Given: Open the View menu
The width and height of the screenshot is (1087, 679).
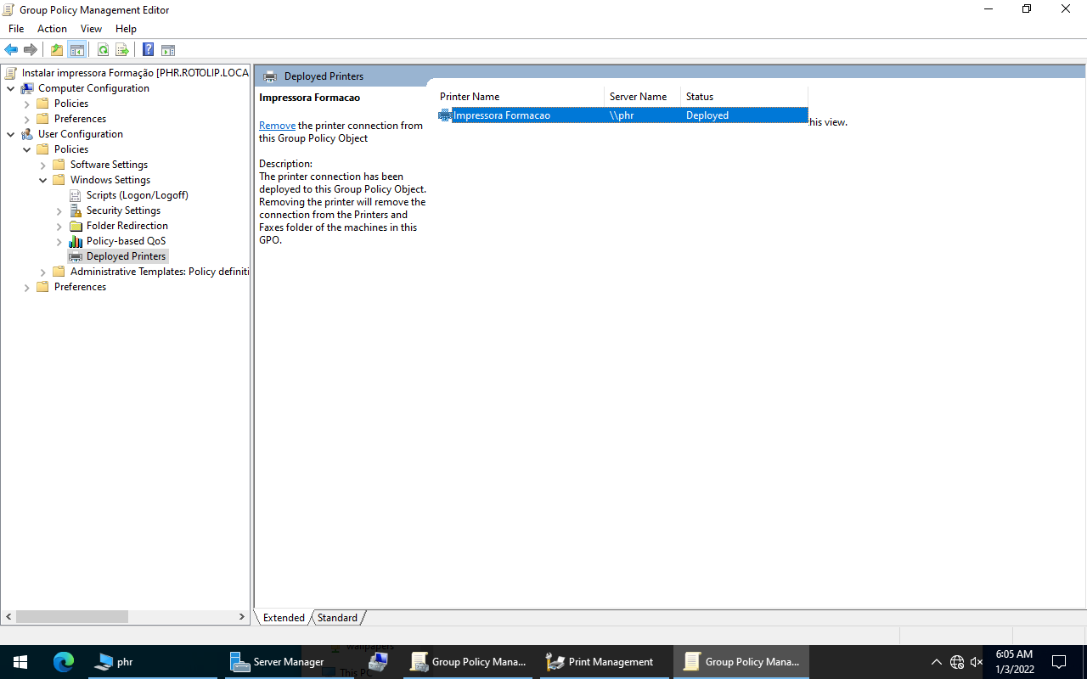Looking at the screenshot, I should (x=91, y=29).
